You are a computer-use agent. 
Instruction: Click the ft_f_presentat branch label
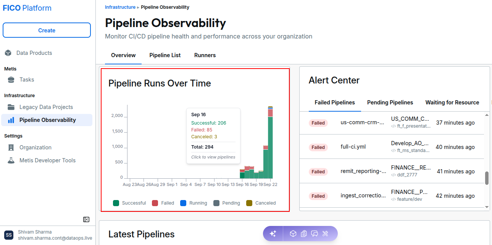[x=414, y=126]
